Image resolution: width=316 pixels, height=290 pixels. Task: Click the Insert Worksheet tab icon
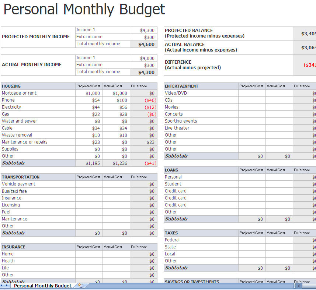pyautogui.click(x=80, y=286)
